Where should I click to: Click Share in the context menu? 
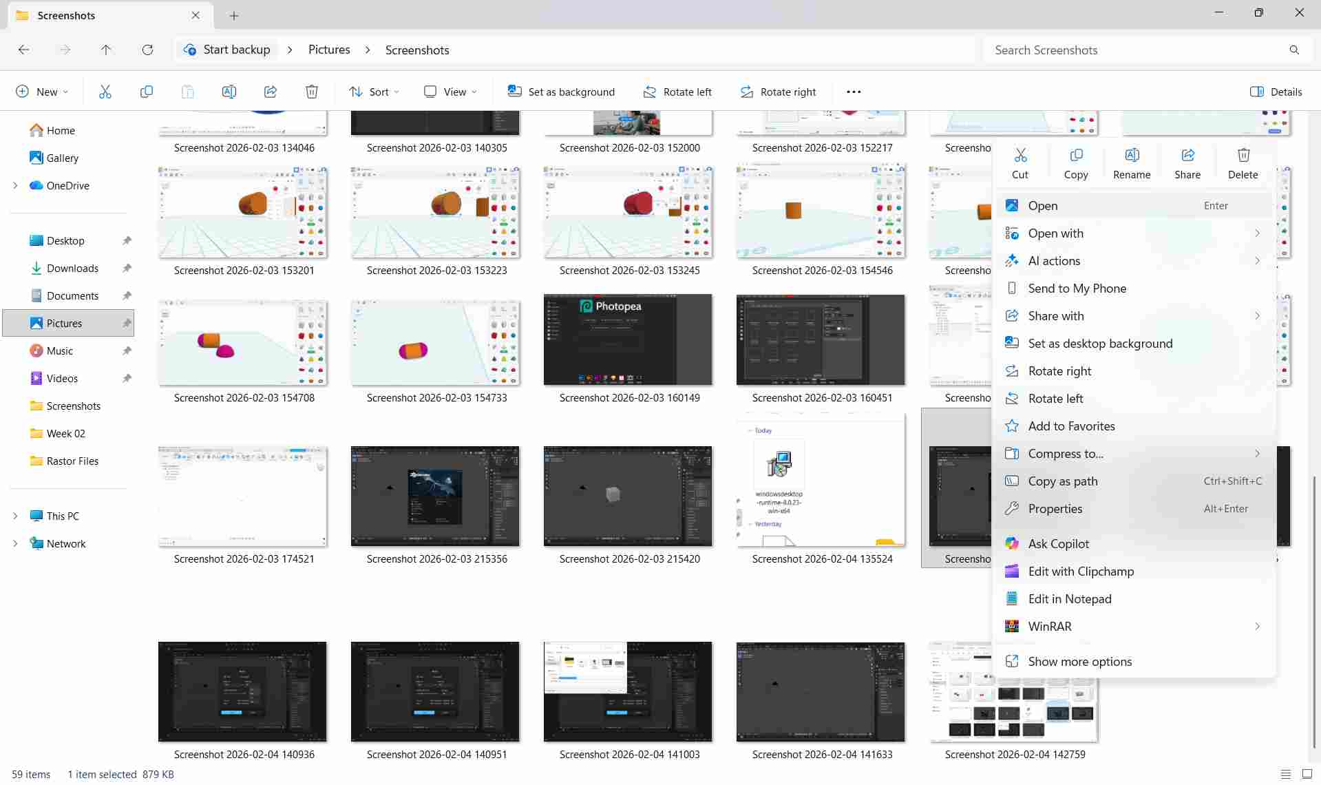tap(1187, 164)
